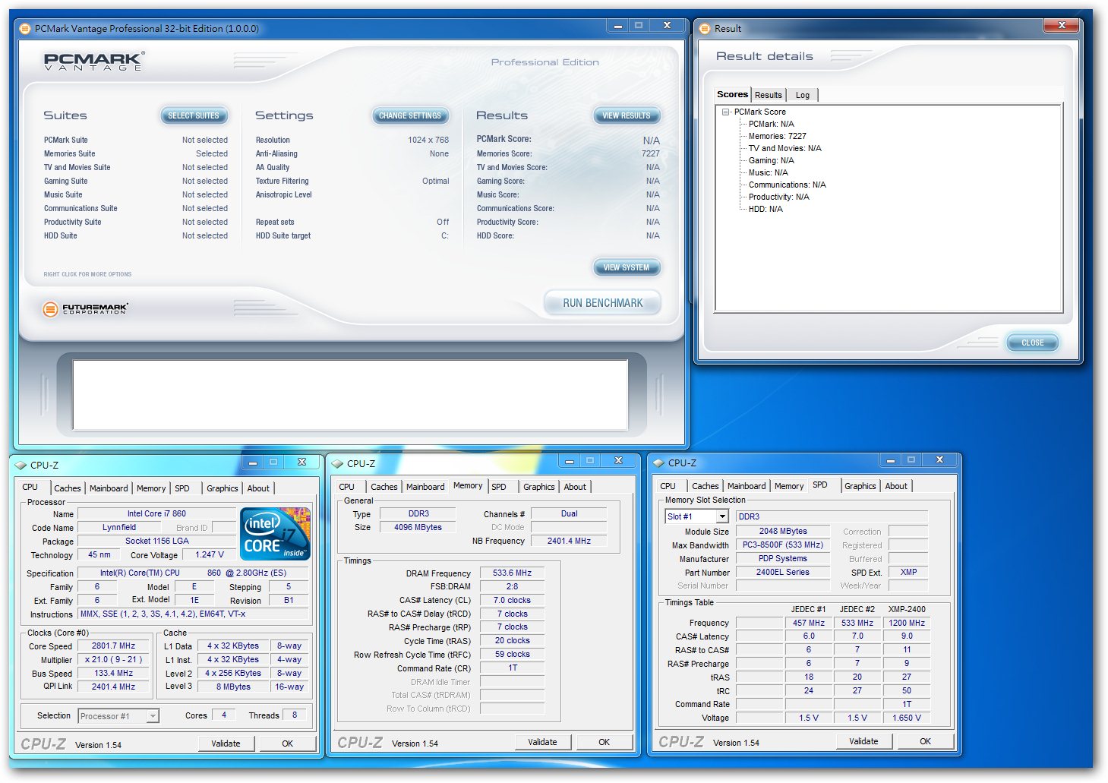The width and height of the screenshot is (1108, 783).
Task: Click the View System button
Action: coord(626,267)
